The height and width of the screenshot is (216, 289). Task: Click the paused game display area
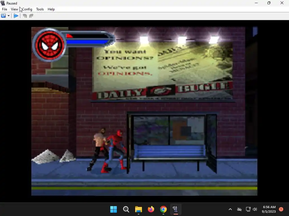pyautogui.click(x=144, y=111)
